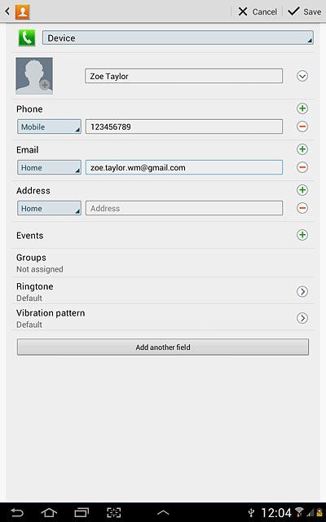Open the Device storage account dropdown
Image resolution: width=326 pixels, height=522 pixels.
[178, 38]
